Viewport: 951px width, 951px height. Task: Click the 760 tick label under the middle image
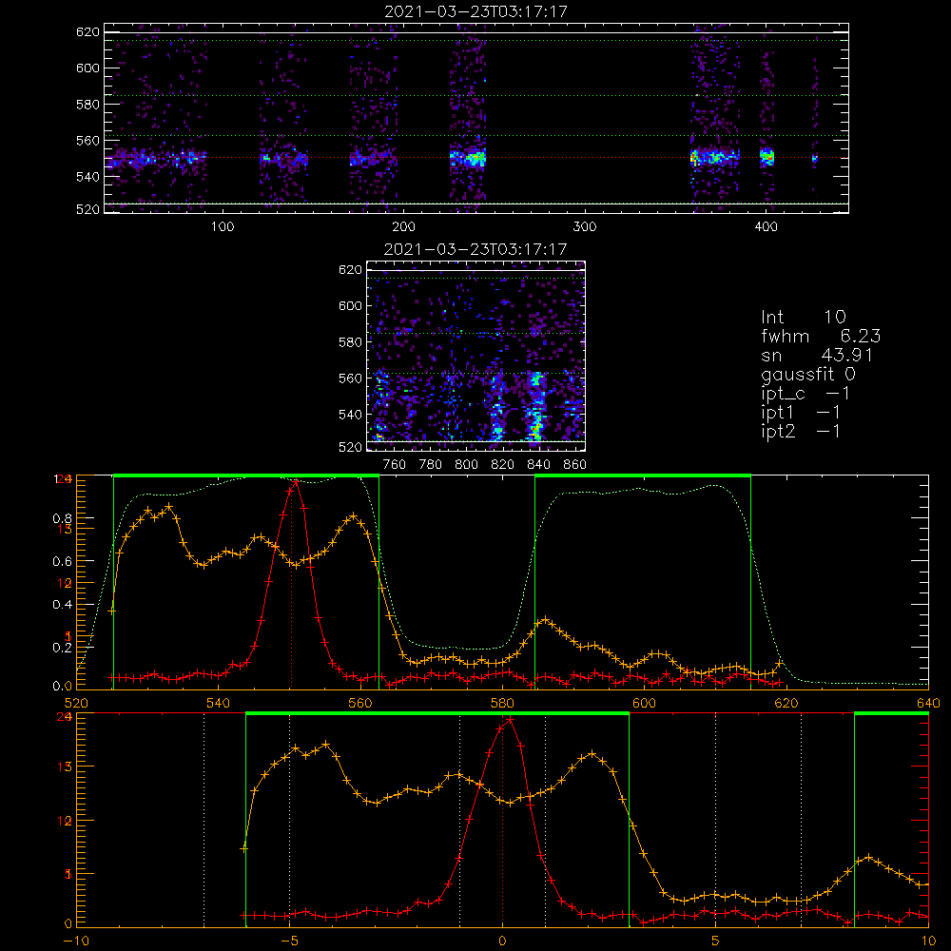(395, 465)
